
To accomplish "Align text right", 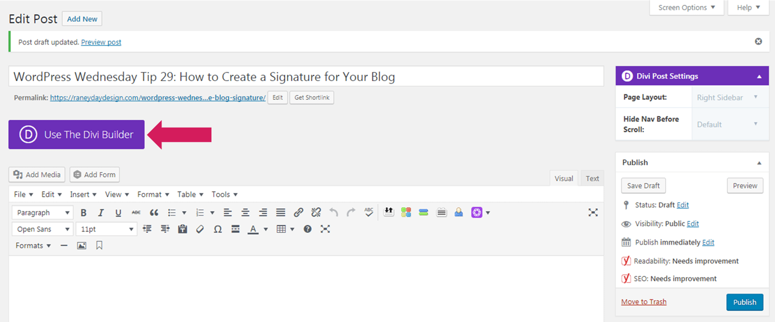I will tap(263, 213).
